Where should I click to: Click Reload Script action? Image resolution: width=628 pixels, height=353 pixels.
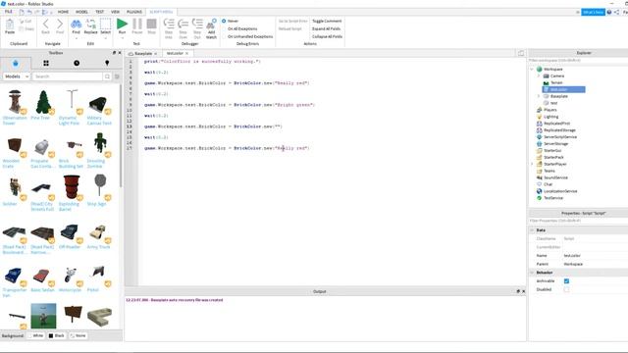pyautogui.click(x=290, y=28)
